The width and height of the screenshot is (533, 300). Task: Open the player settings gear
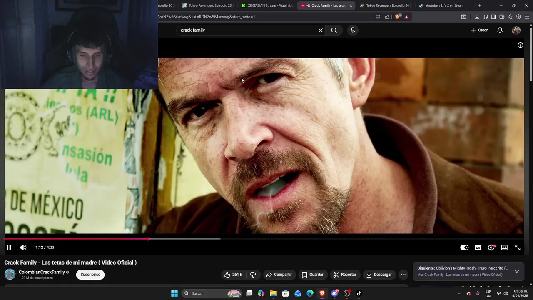pyautogui.click(x=491, y=247)
